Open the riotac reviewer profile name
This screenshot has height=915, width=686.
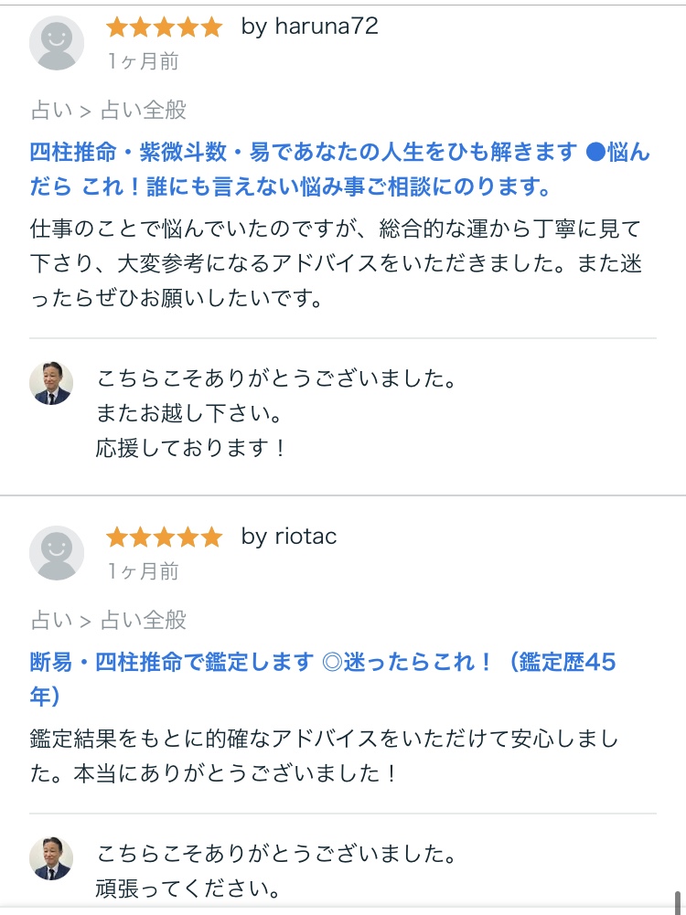point(289,537)
